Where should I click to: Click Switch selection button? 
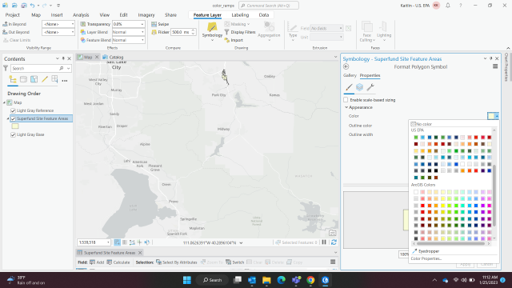[234, 262]
